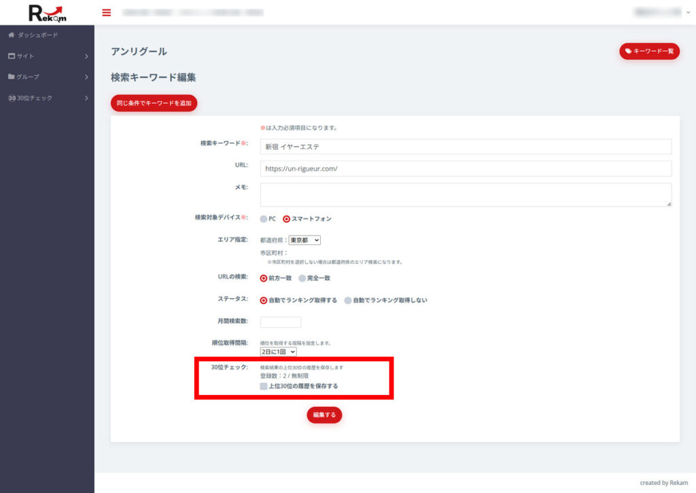Screen dimensions: 696x493
Task: Click the グループ folder icon
Action: click(11, 77)
